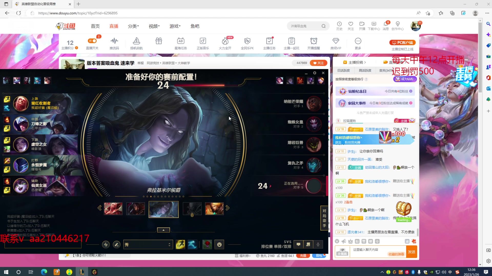Image resolution: width=492 pixels, height=276 pixels.
Task: Expand the 分类 navigation dropdown
Action: [x=133, y=26]
